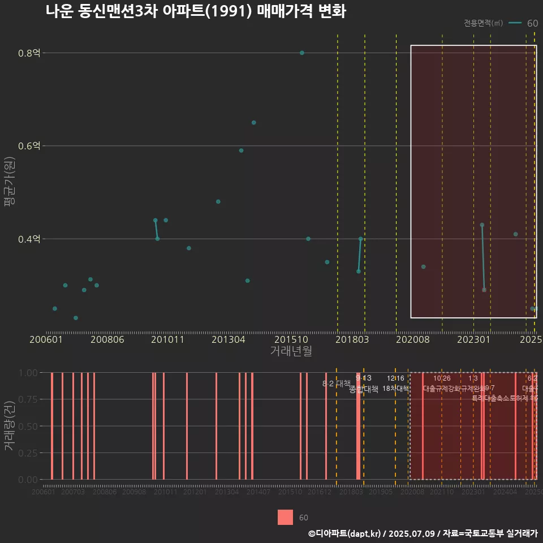Click the '201304' label on the price chart axis

click(x=228, y=339)
